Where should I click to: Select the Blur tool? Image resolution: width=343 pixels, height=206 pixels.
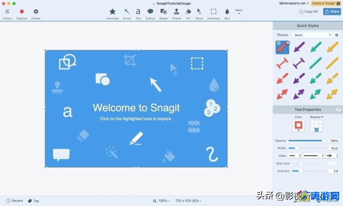[x=227, y=14]
